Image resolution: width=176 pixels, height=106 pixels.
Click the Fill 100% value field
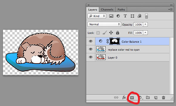pyautogui.click(x=138, y=33)
